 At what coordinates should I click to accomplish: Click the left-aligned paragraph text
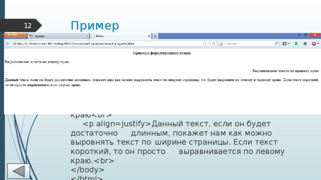click(37, 62)
